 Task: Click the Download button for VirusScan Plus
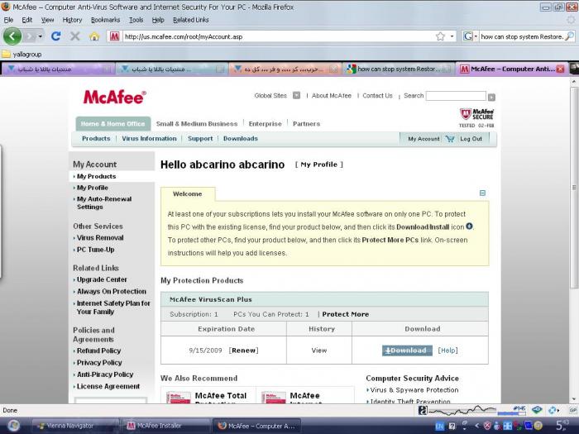[407, 350]
